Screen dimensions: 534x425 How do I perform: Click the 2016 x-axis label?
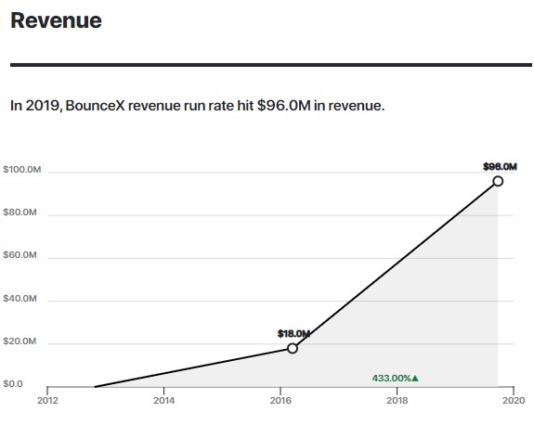[x=280, y=401]
